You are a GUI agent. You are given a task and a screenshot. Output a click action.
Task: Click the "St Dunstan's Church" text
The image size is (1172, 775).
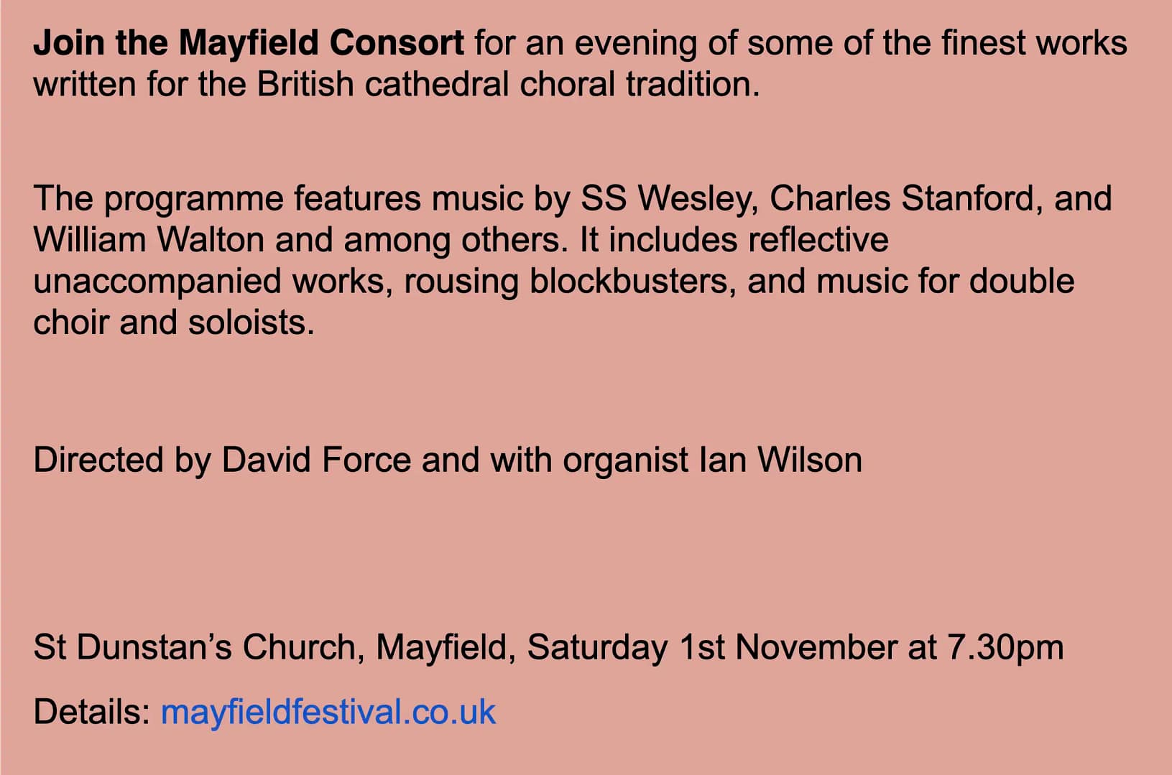click(x=194, y=647)
